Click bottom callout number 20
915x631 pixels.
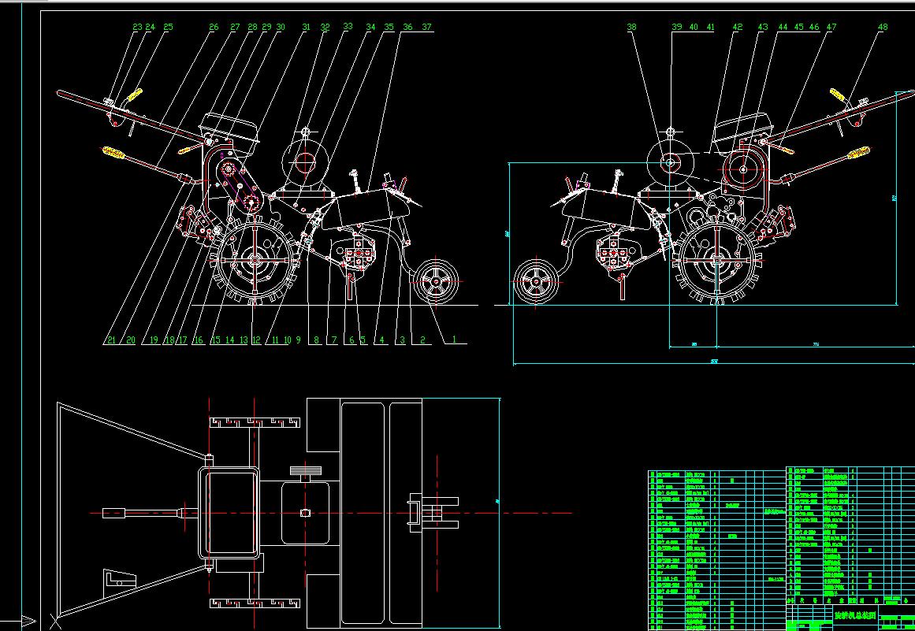130,340
